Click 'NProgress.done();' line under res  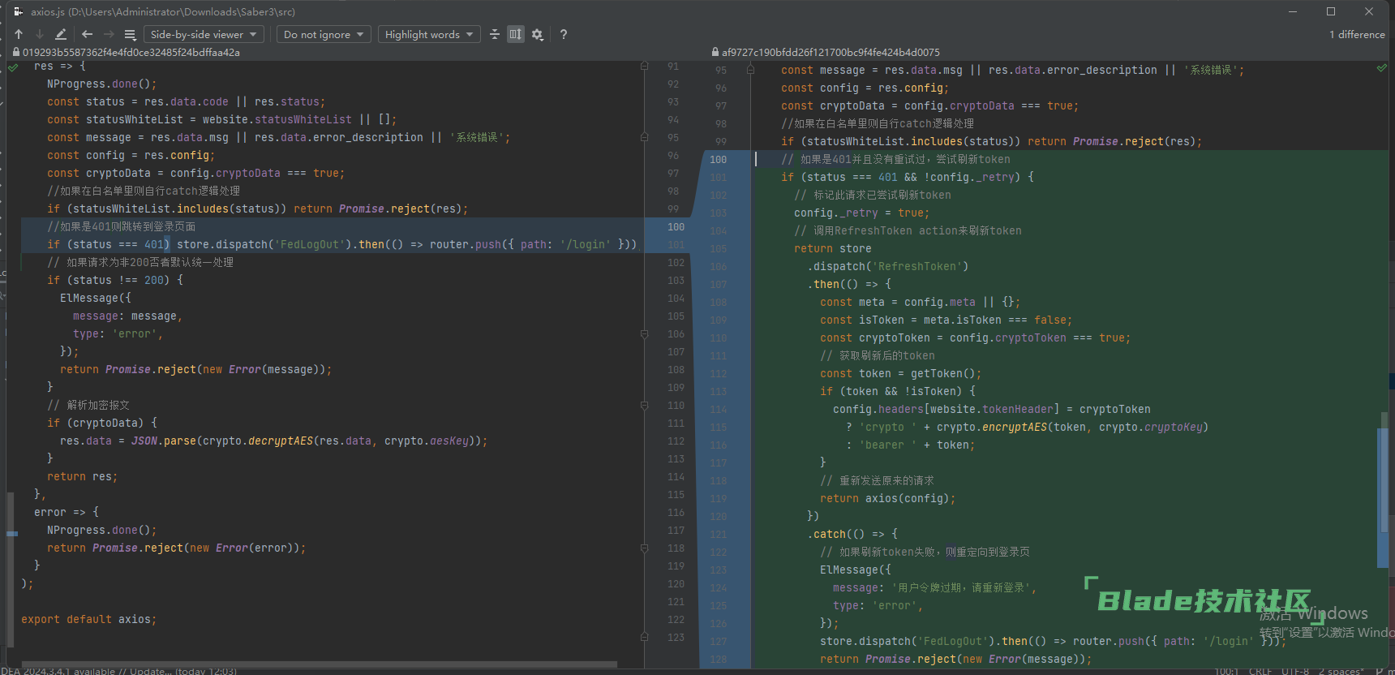tap(101, 84)
